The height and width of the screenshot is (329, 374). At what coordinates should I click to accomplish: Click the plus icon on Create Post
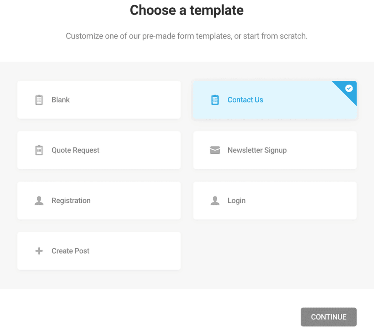(39, 251)
